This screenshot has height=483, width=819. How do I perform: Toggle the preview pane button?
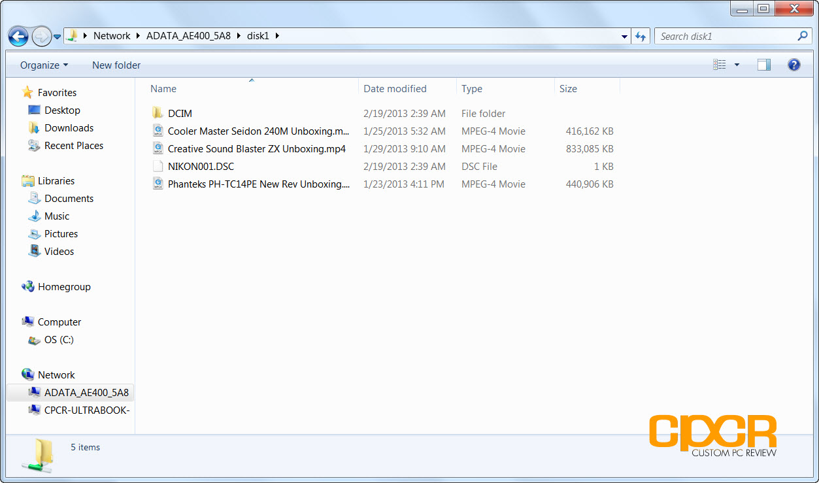[764, 65]
